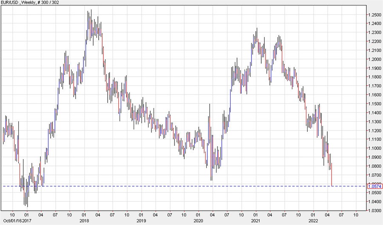This screenshot has width=383, height=225.
Task: Select the red 1.0574 current price marker
Action: click(374, 186)
